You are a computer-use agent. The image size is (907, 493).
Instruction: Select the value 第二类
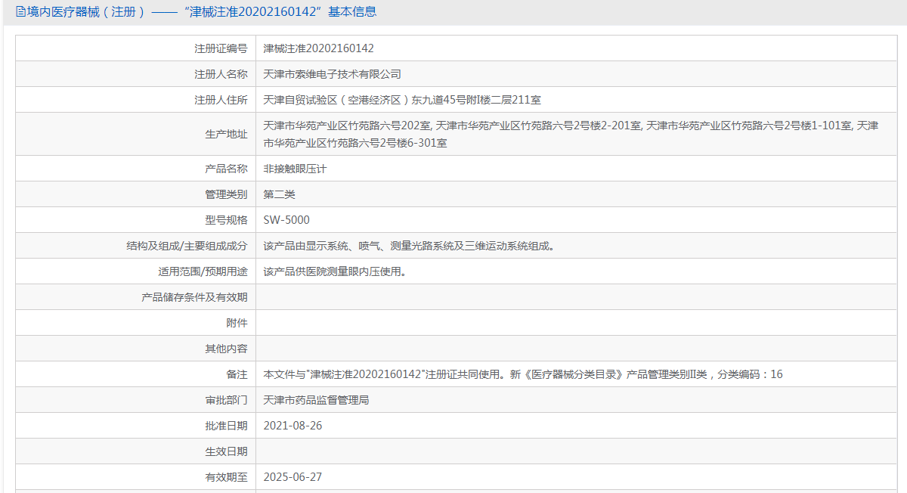coord(279,194)
